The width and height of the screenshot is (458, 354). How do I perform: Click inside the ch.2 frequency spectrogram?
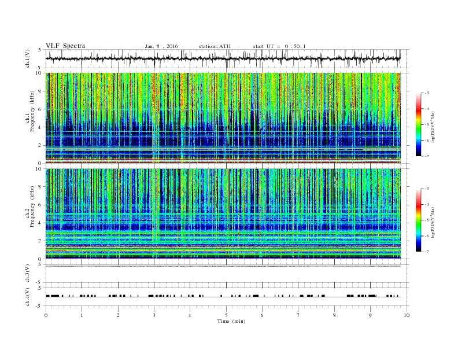tap(223, 214)
